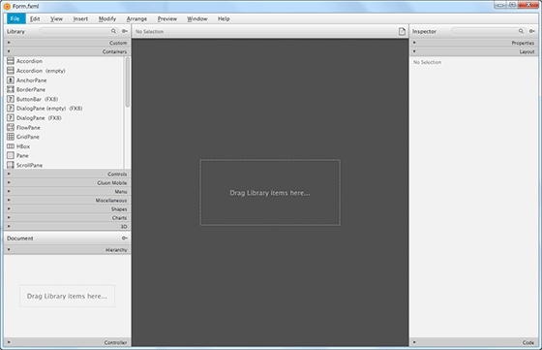Expand the Shapes library section
Image resolution: width=542 pixels, height=350 pixels.
[67, 208]
